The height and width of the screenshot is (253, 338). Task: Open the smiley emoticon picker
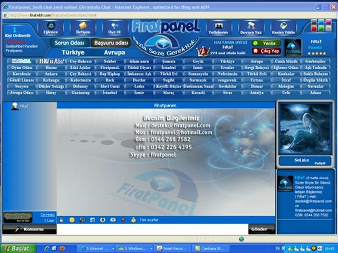pyautogui.click(x=72, y=220)
